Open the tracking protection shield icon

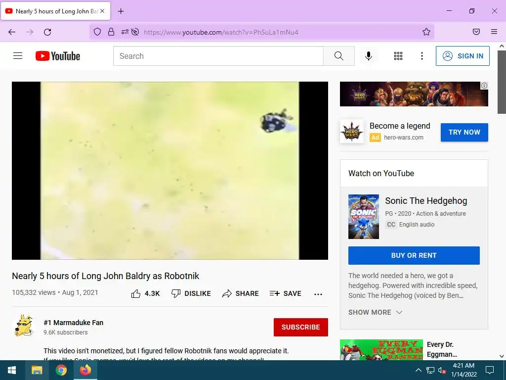(x=97, y=32)
